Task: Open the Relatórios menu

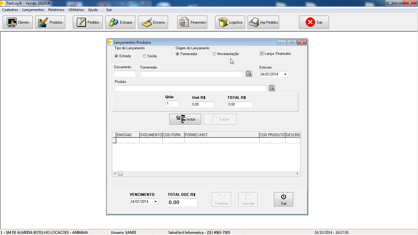Action: pyautogui.click(x=56, y=10)
